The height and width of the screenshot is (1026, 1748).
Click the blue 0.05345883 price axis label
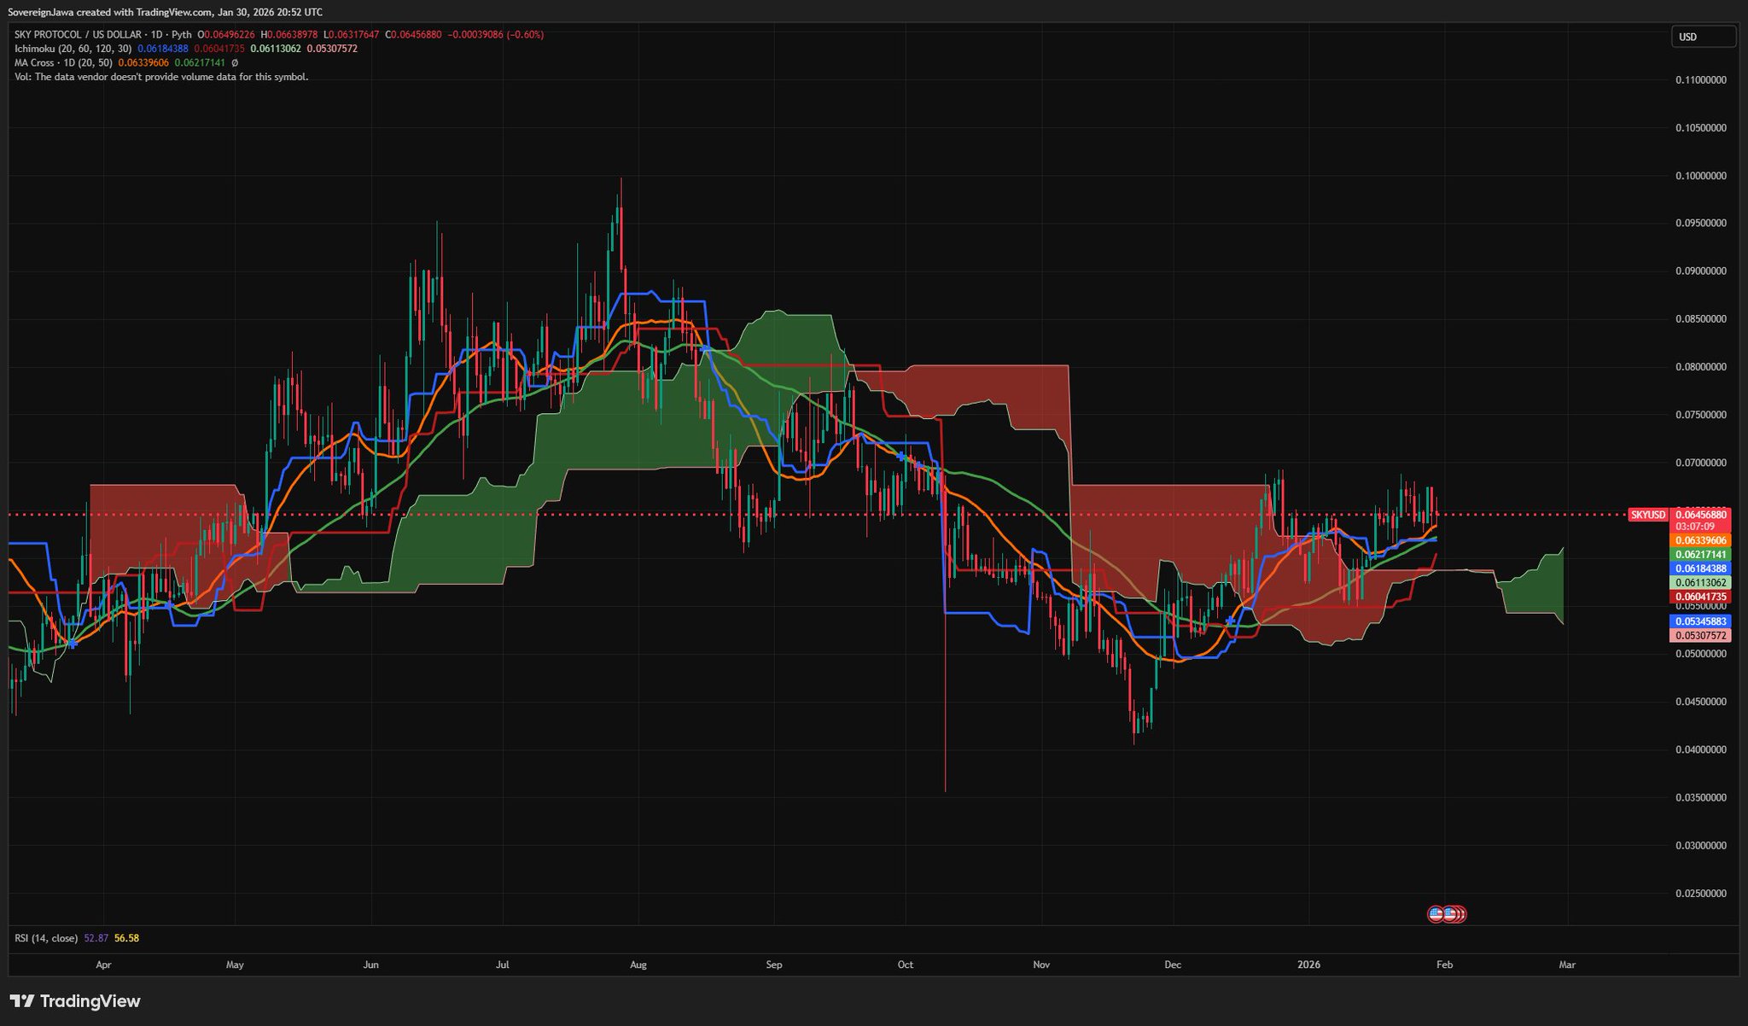1700,621
